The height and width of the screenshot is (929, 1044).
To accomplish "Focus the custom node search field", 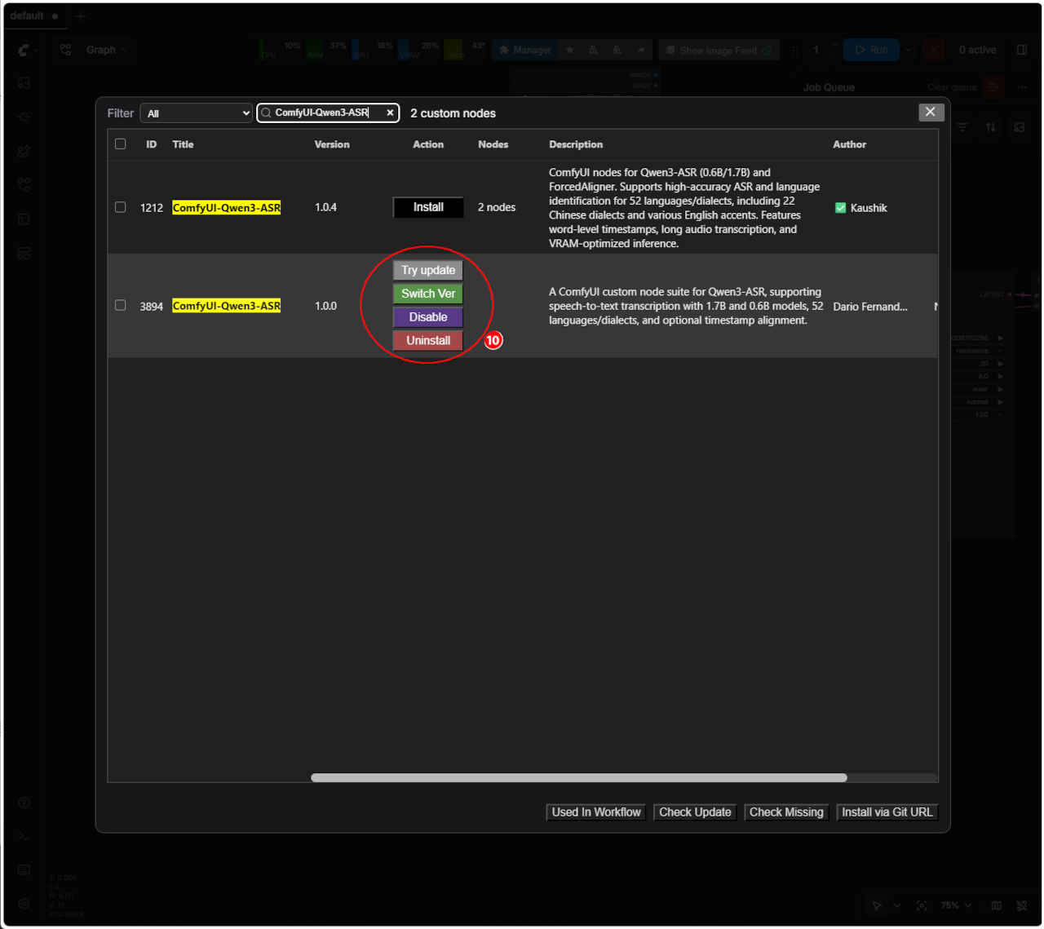I will (327, 113).
